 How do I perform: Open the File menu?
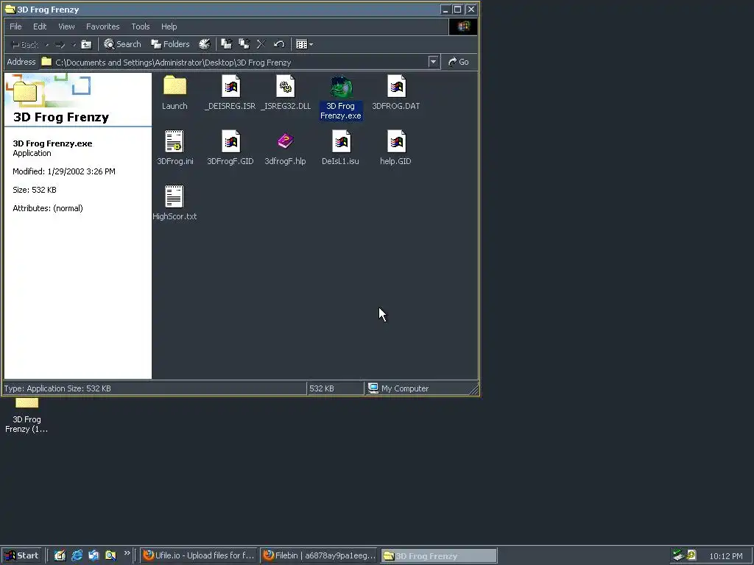pos(15,26)
